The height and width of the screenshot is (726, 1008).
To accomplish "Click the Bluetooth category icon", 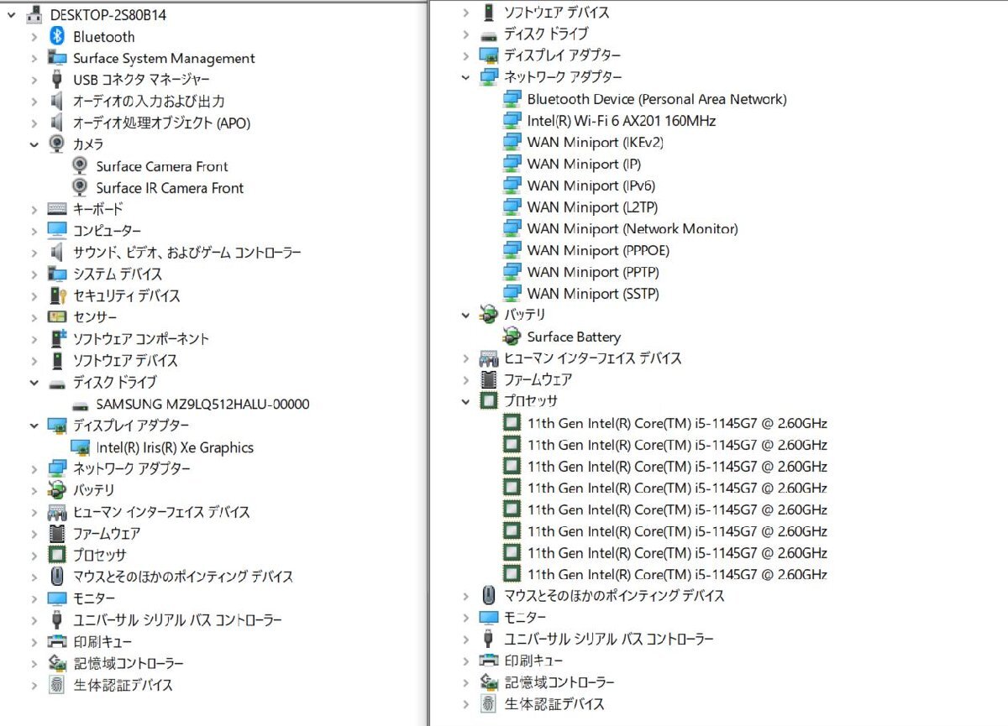I will click(57, 36).
